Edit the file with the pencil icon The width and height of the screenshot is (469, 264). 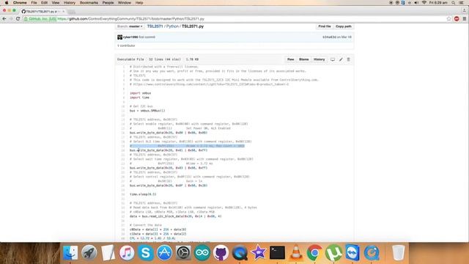(341, 59)
